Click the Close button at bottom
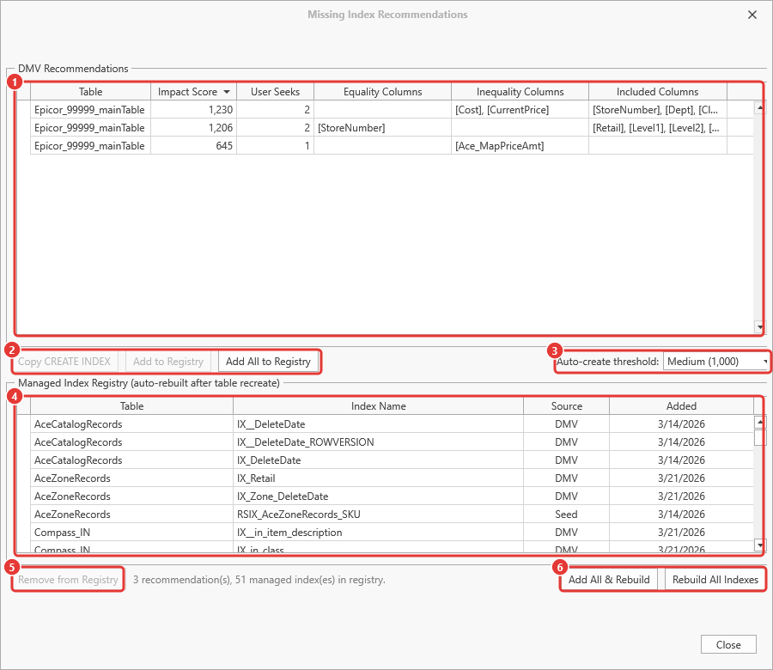 [x=728, y=645]
